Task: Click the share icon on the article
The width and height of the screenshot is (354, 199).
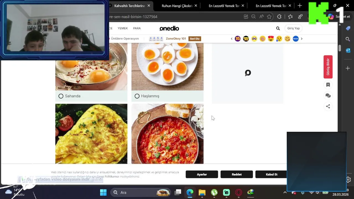Action: click(x=328, y=106)
